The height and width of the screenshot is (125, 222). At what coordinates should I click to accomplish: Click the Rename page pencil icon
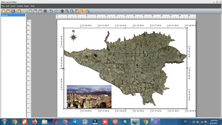click(x=40, y=11)
